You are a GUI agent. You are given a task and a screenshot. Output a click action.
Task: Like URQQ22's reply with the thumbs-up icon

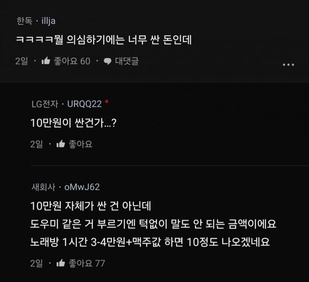[61, 144]
